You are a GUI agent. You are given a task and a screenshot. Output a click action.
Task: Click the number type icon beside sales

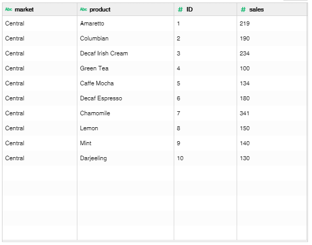pos(243,9)
